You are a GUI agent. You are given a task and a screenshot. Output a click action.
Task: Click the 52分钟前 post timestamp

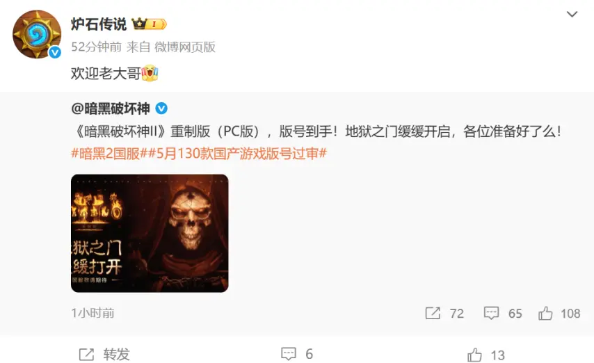pyautogui.click(x=96, y=47)
